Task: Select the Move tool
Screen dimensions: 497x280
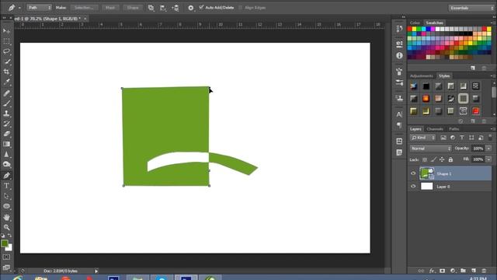Action: [6, 31]
